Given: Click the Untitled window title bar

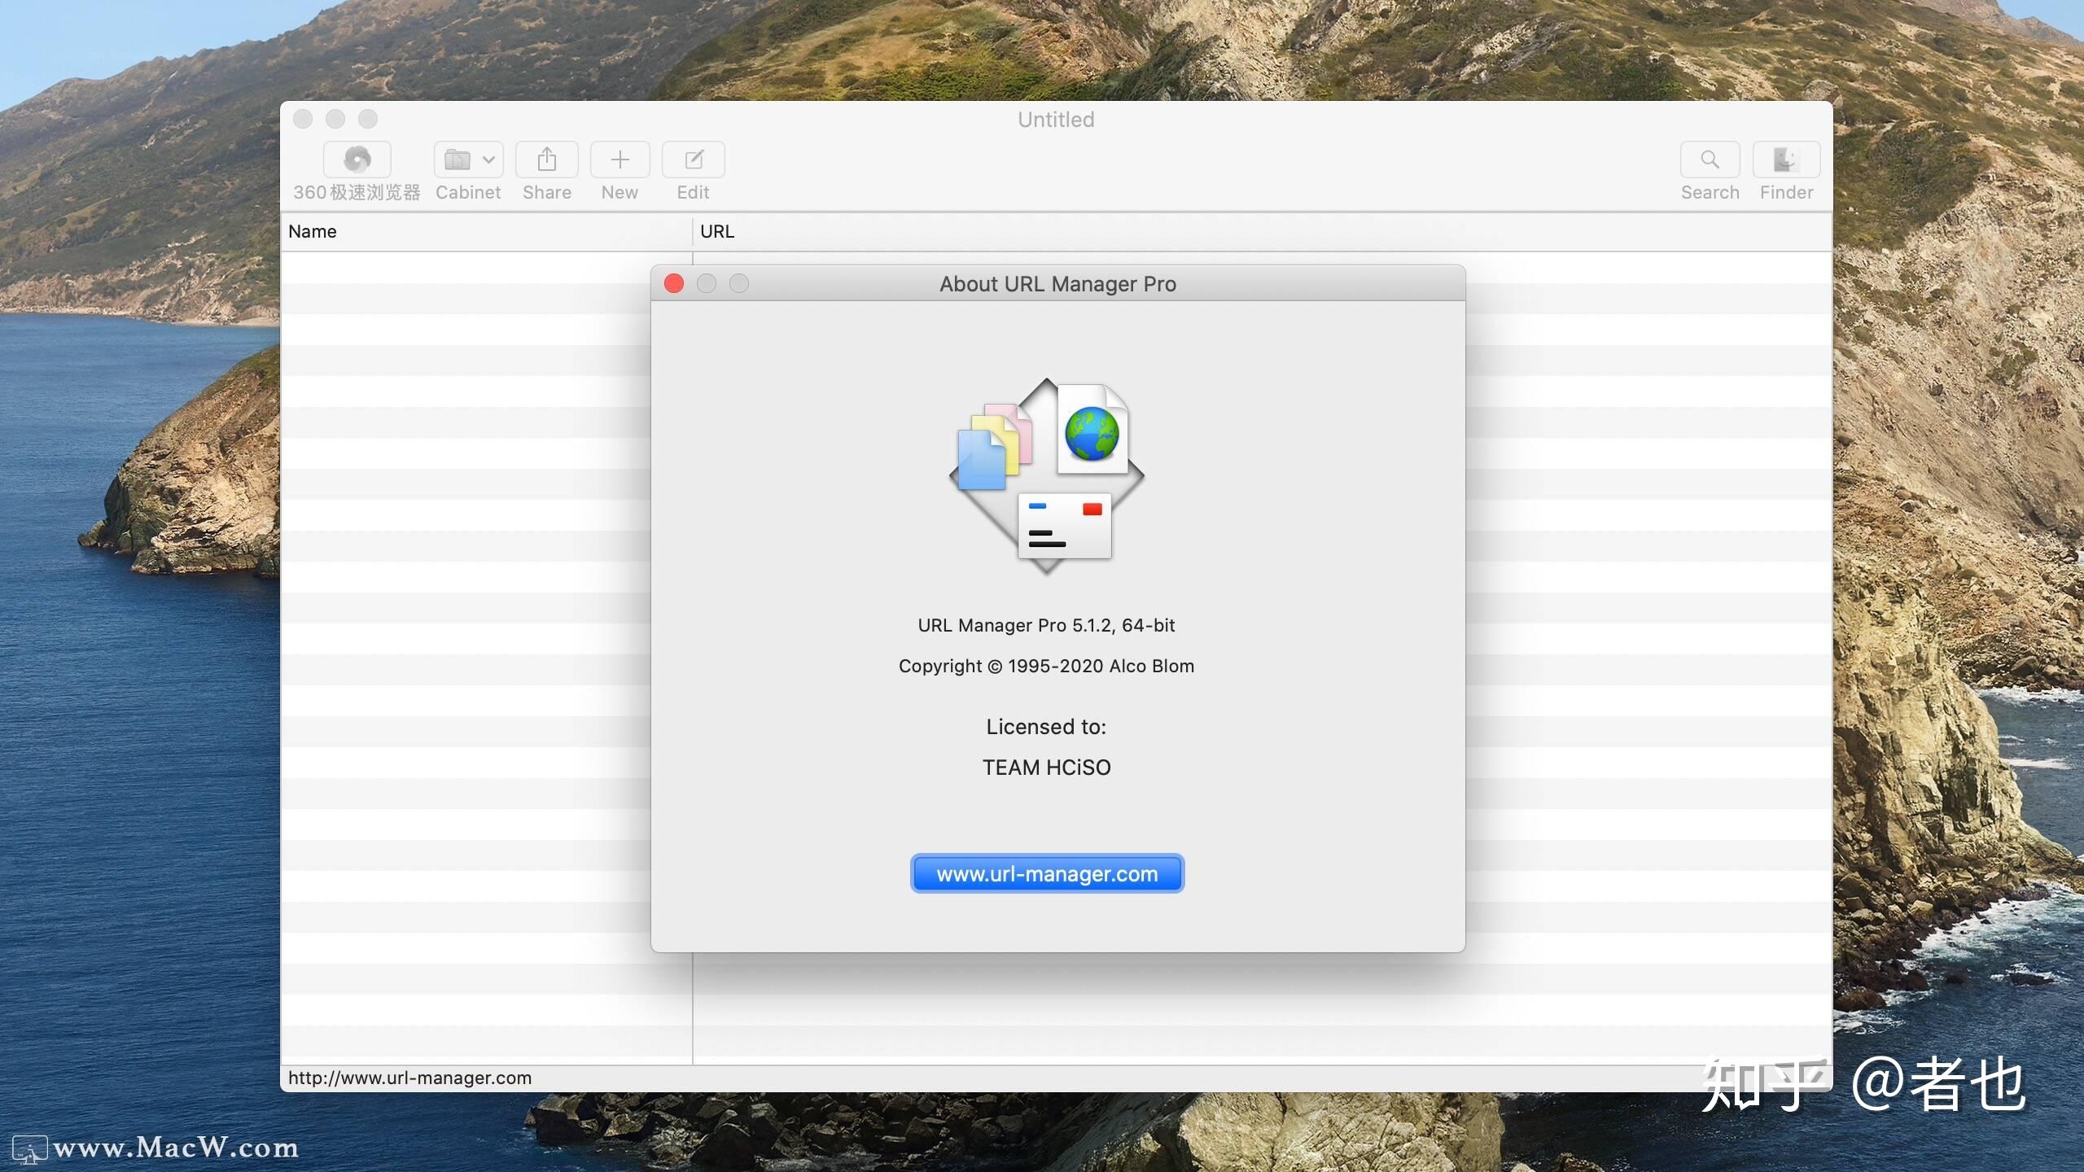Looking at the screenshot, I should 1057,119.
